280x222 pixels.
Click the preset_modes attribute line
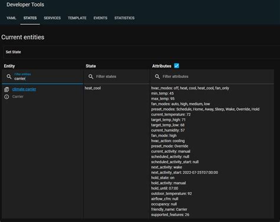(x=205, y=109)
